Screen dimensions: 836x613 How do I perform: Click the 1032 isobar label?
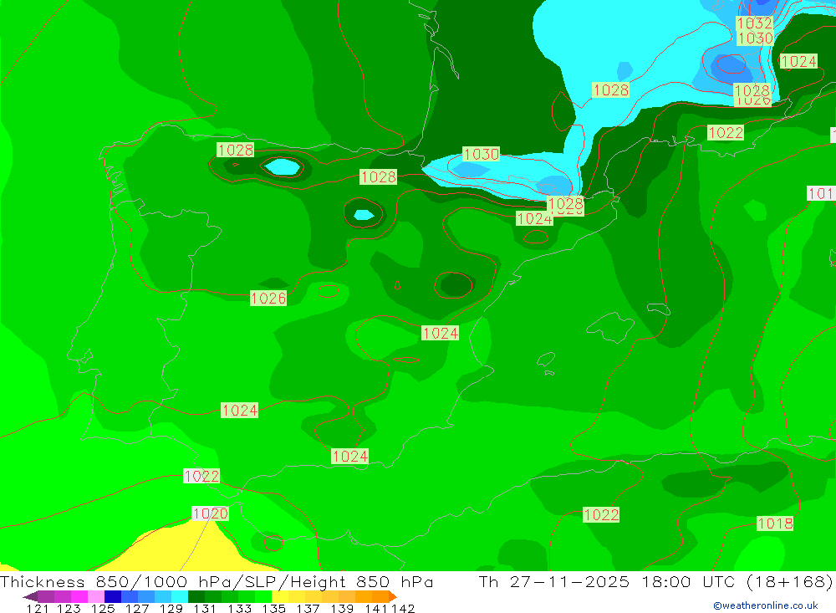(754, 23)
